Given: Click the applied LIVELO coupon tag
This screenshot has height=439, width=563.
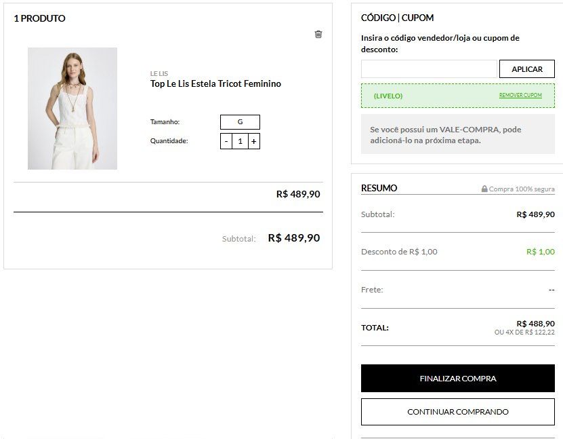Looking at the screenshot, I should (388, 96).
